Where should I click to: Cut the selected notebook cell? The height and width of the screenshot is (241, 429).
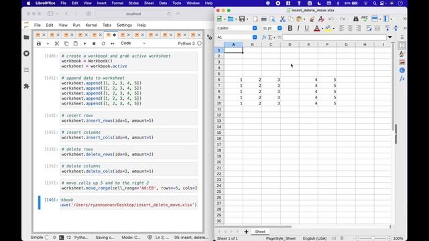[x=57, y=44]
